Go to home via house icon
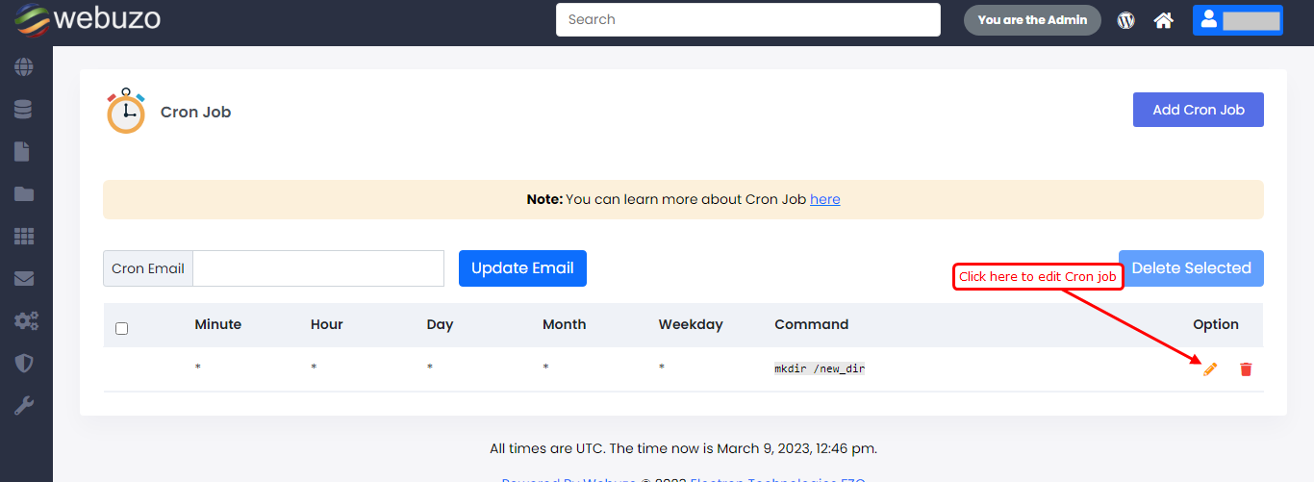The height and width of the screenshot is (482, 1314). 1164,20
